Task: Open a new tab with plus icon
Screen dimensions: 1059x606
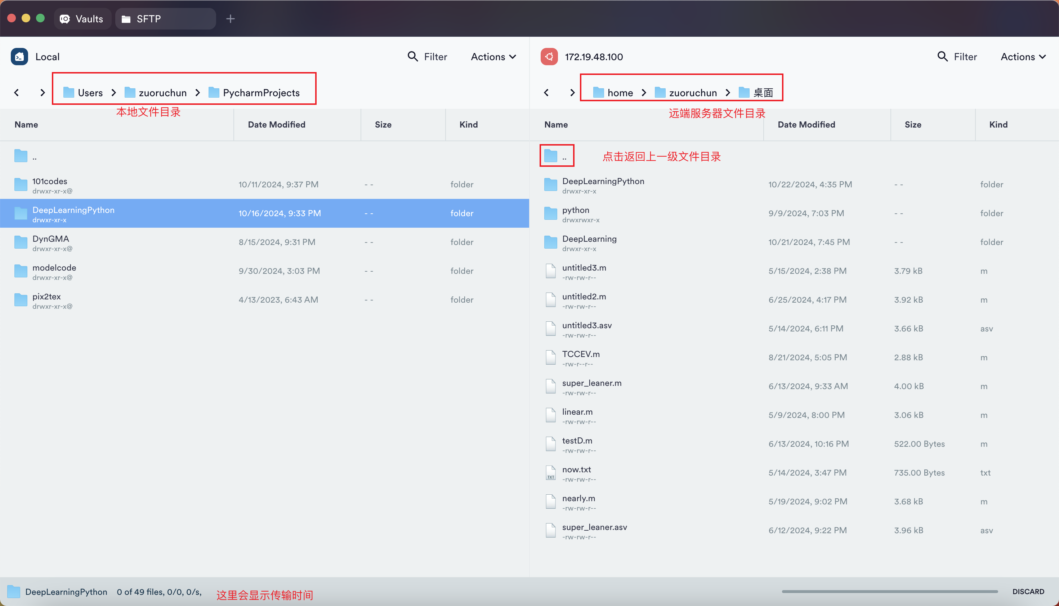Action: pyautogui.click(x=231, y=19)
